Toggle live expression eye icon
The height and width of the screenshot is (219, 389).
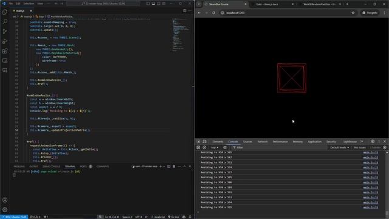tap(225, 147)
